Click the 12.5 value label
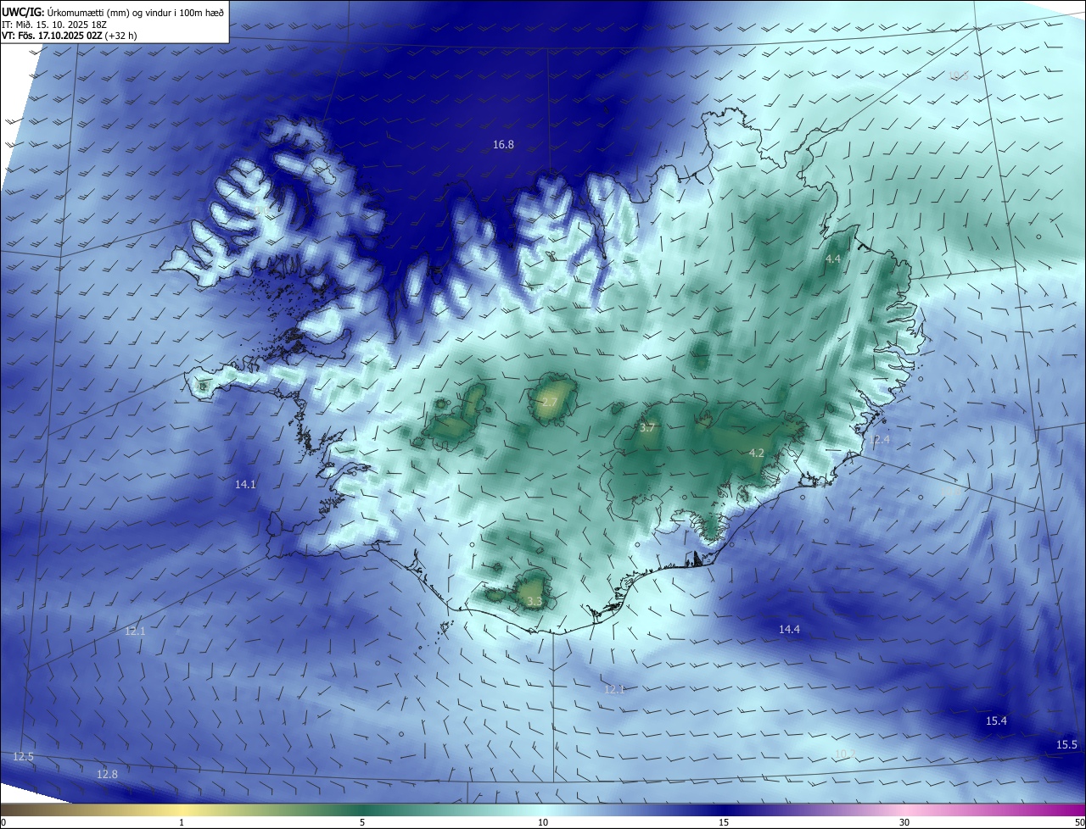Viewport: 1086px width, 829px height. click(x=23, y=756)
